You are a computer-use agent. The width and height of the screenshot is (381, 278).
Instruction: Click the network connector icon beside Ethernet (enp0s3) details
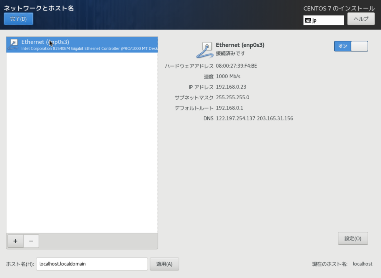click(x=208, y=49)
